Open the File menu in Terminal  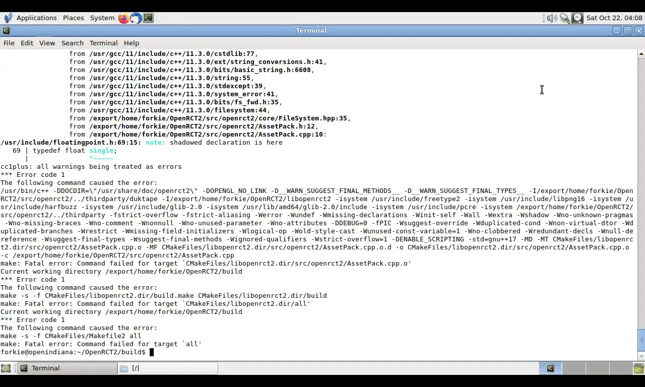pyautogui.click(x=9, y=43)
